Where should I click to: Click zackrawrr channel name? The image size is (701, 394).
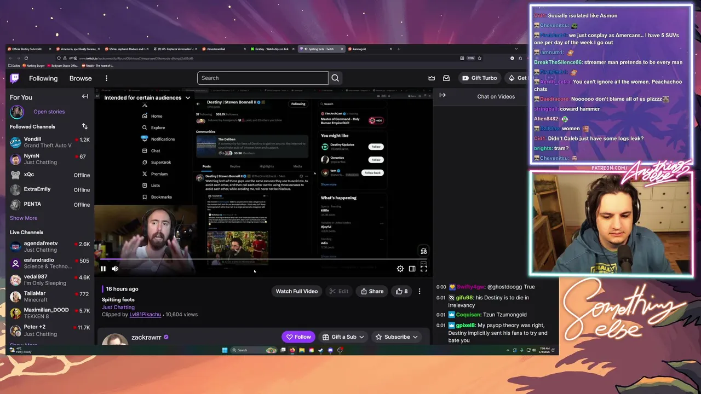tap(146, 338)
